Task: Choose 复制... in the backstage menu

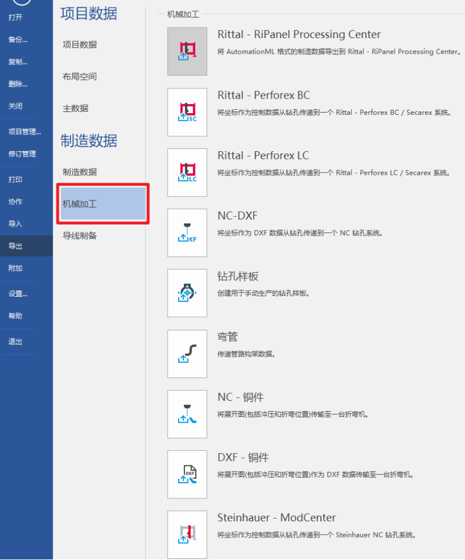Action: pyautogui.click(x=18, y=62)
